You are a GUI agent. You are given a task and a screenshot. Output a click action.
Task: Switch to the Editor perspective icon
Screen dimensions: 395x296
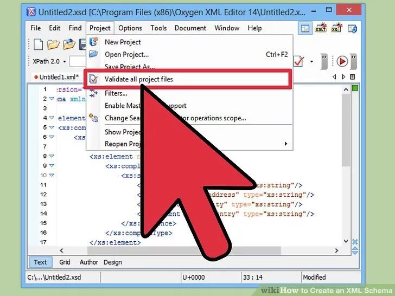(x=305, y=28)
